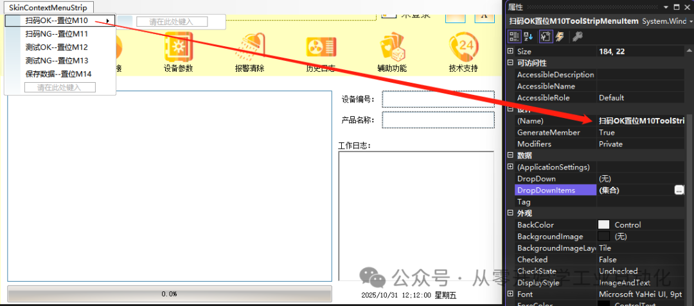Sort properties alphabetically with A-Z icon

[x=528, y=36]
